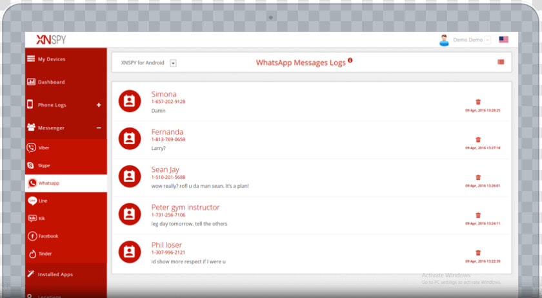542x298 pixels.
Task: Click phone number 1-307-996-2121
Action: point(168,252)
